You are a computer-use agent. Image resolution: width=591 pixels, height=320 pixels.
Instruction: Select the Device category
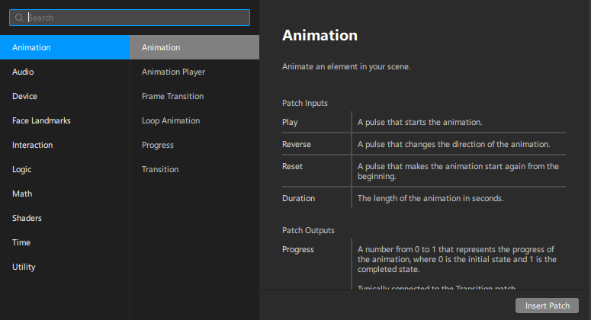[64, 96]
